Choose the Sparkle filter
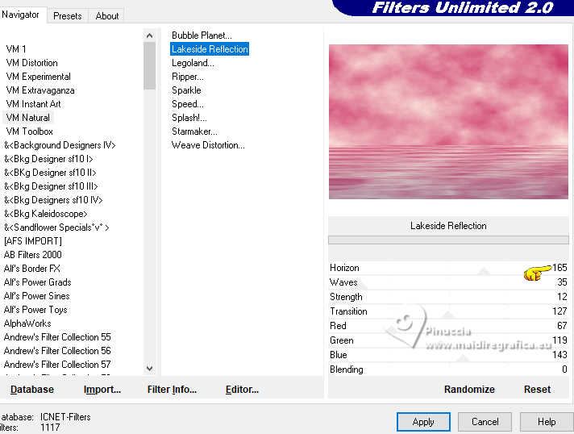The height and width of the screenshot is (434, 574). tap(186, 90)
